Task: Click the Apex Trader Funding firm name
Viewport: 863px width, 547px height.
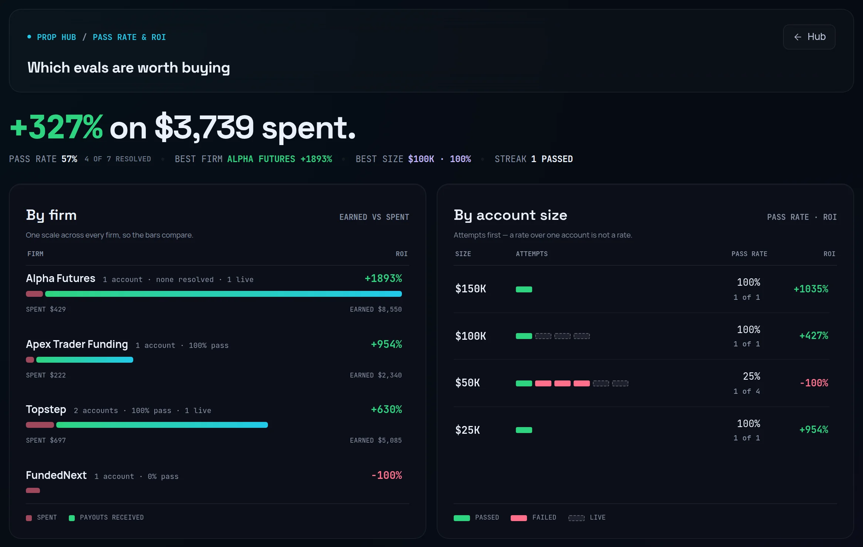Action: click(77, 344)
